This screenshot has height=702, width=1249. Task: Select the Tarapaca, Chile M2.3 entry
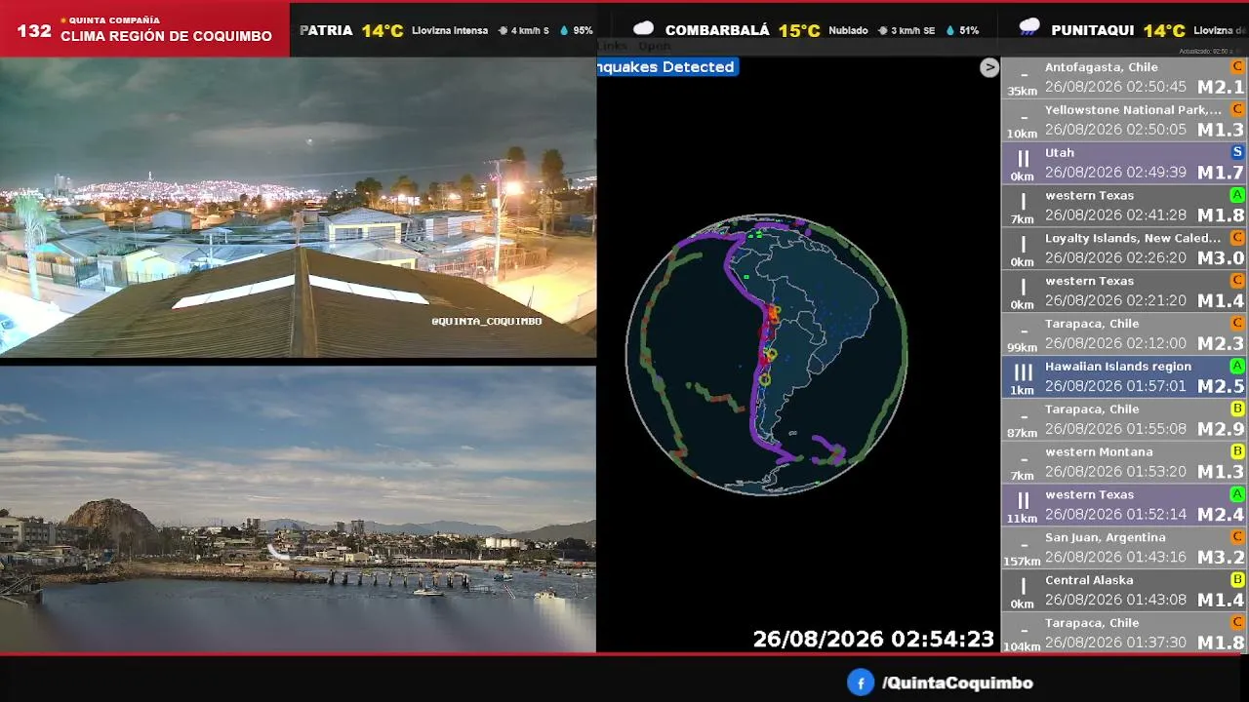(1124, 334)
